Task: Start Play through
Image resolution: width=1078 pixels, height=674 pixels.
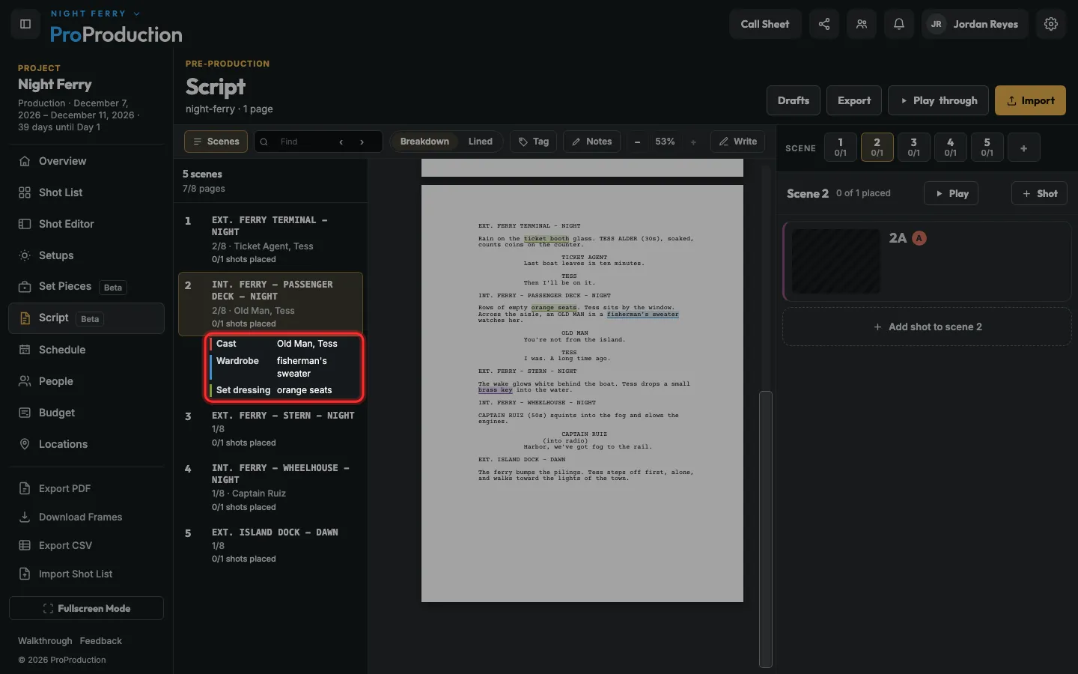Action: click(938, 100)
